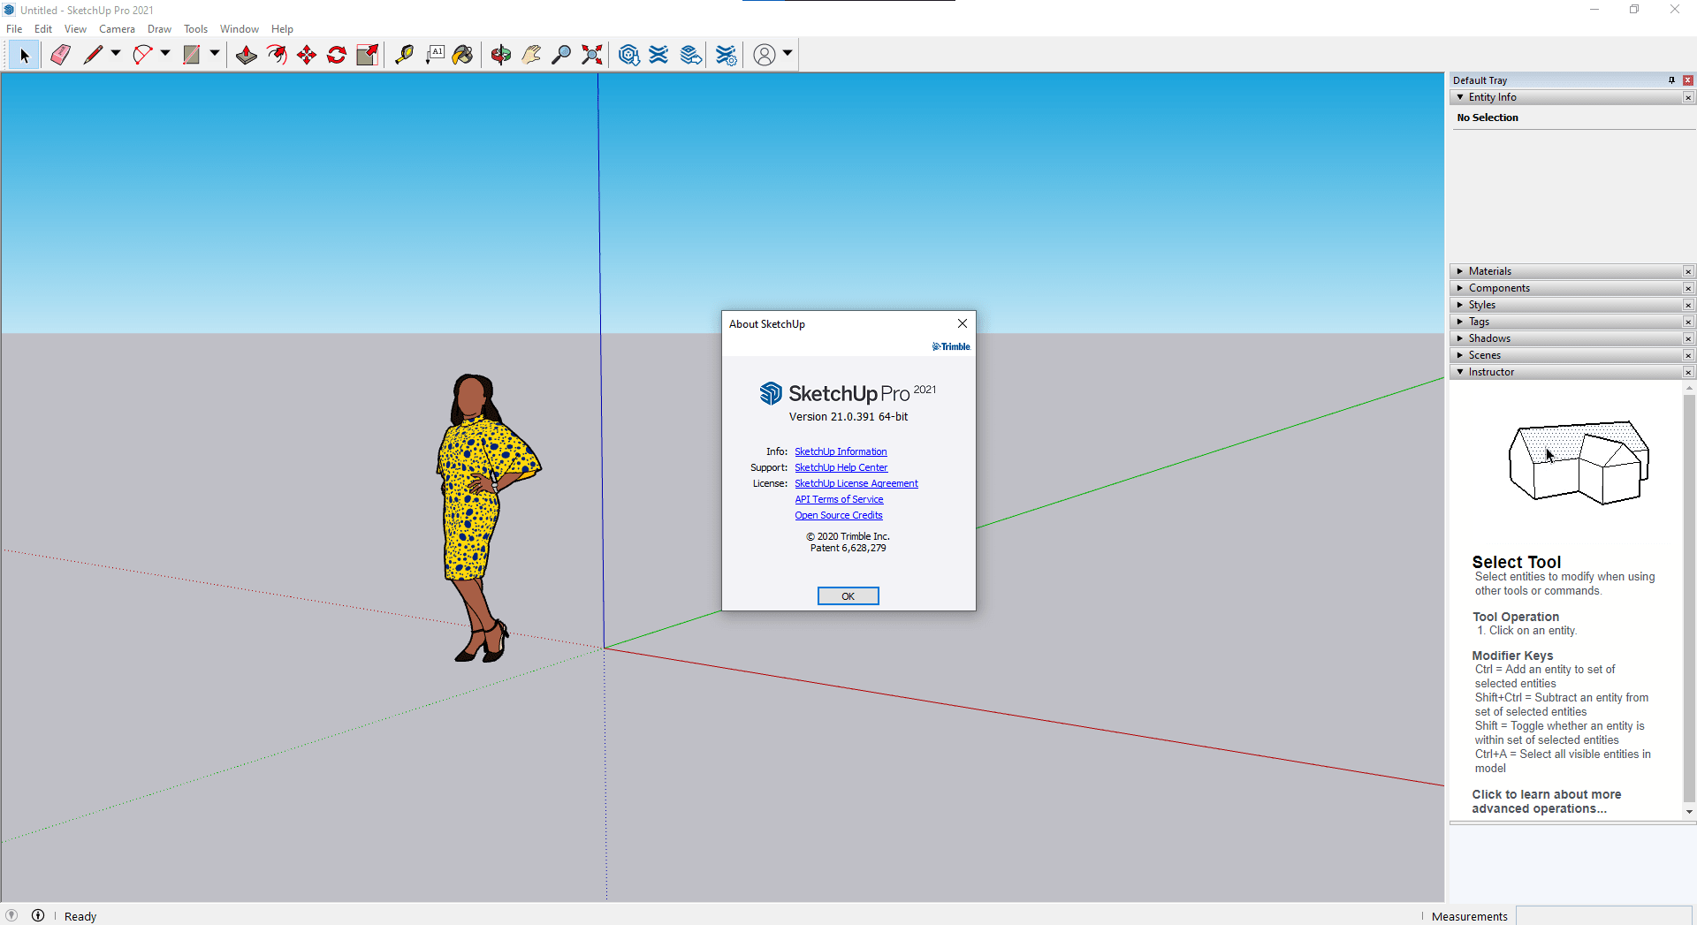Viewport: 1697px width, 925px height.
Task: Expand the Components panel
Action: [1460, 288]
